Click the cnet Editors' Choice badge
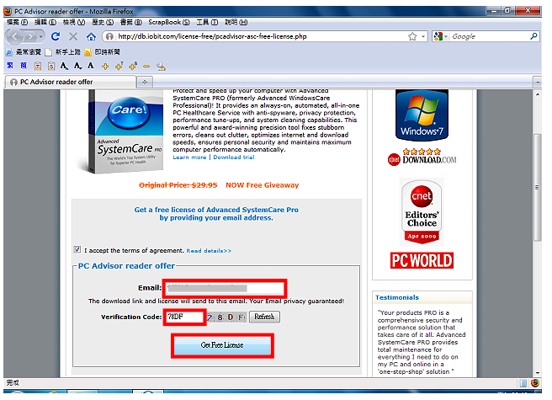The height and width of the screenshot is (400, 552). (x=422, y=212)
